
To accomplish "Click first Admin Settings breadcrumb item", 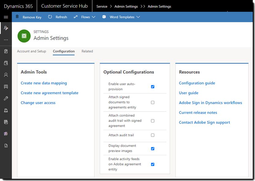I will point(126,6).
